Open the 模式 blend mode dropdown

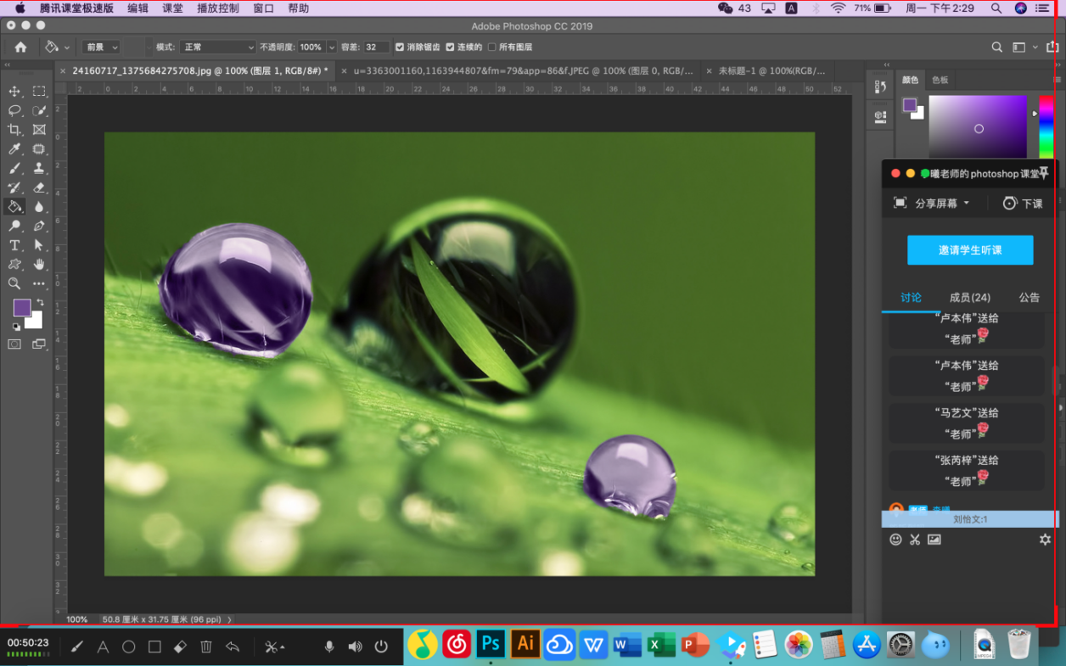(217, 48)
